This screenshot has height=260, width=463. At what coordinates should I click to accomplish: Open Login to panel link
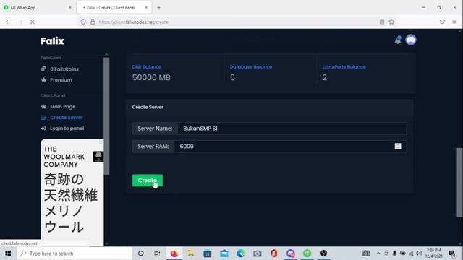coord(62,129)
